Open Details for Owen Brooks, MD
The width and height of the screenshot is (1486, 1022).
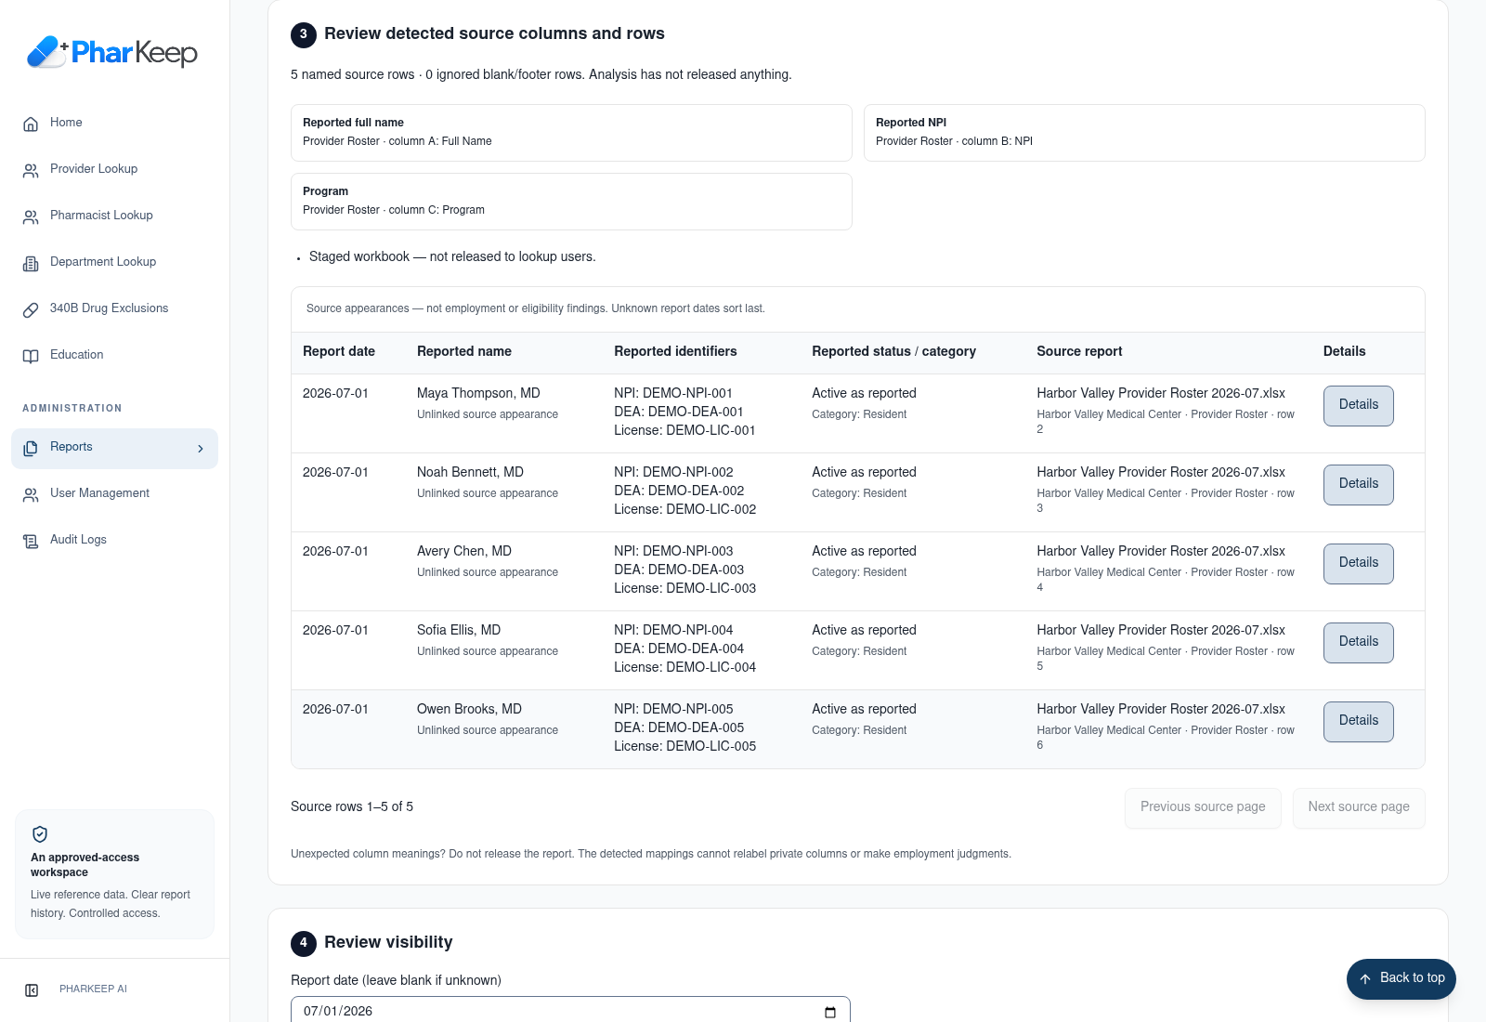tap(1358, 721)
